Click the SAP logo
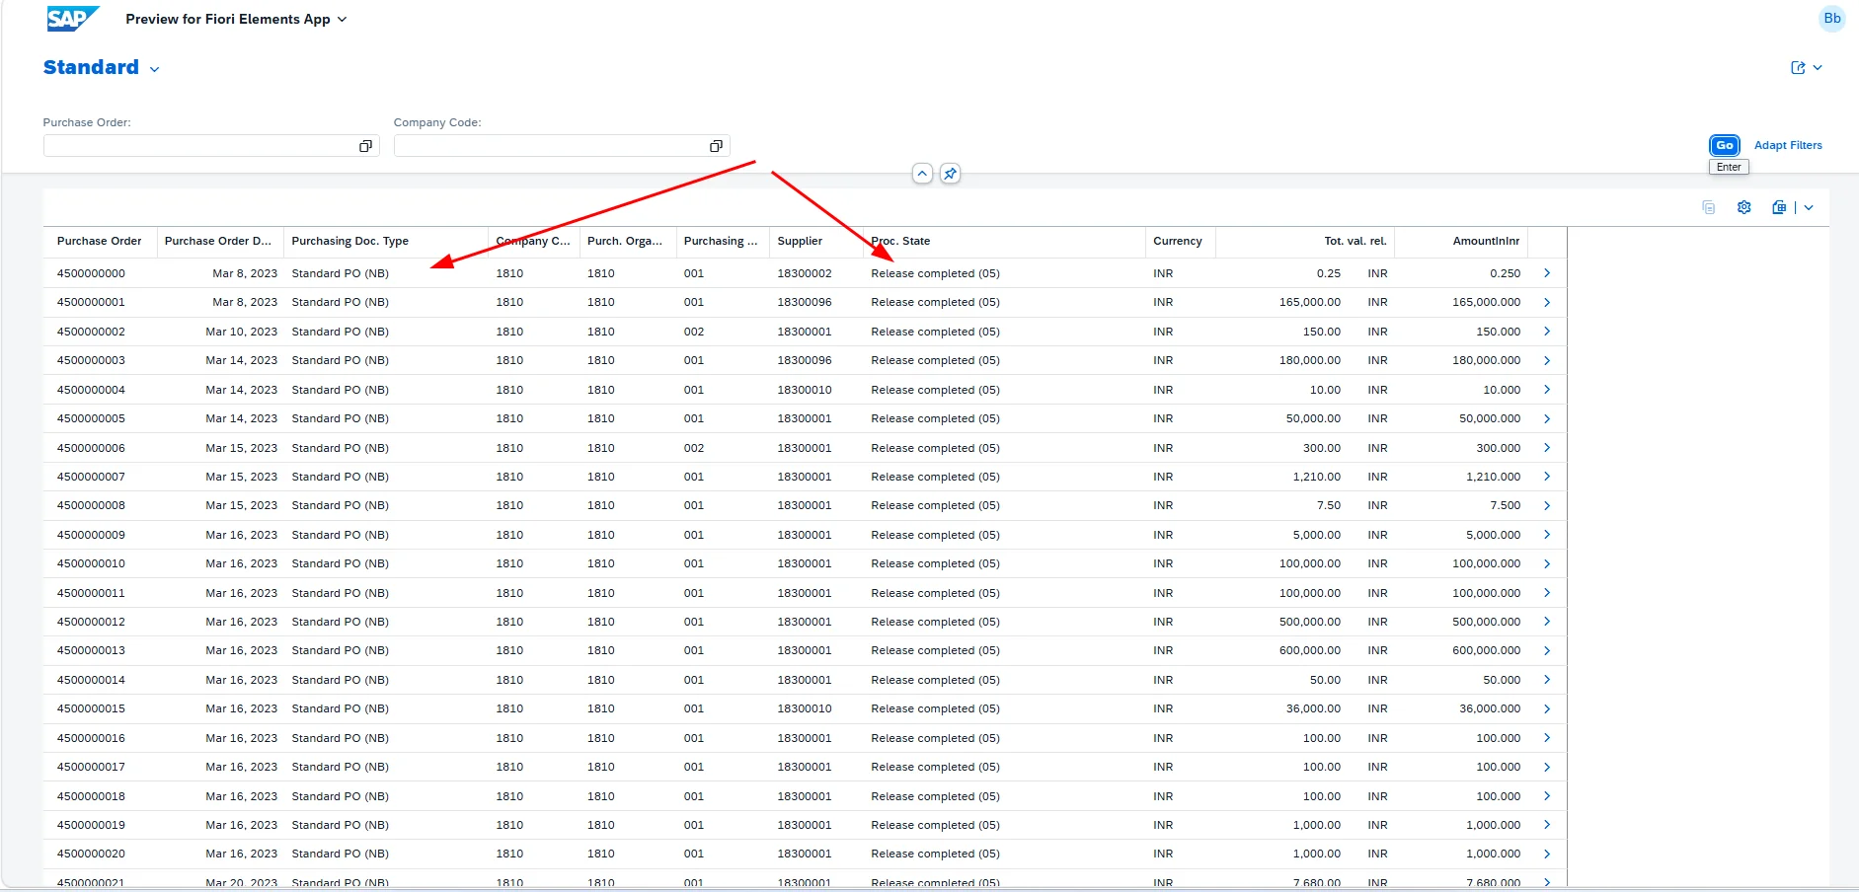This screenshot has width=1859, height=892. [73, 19]
